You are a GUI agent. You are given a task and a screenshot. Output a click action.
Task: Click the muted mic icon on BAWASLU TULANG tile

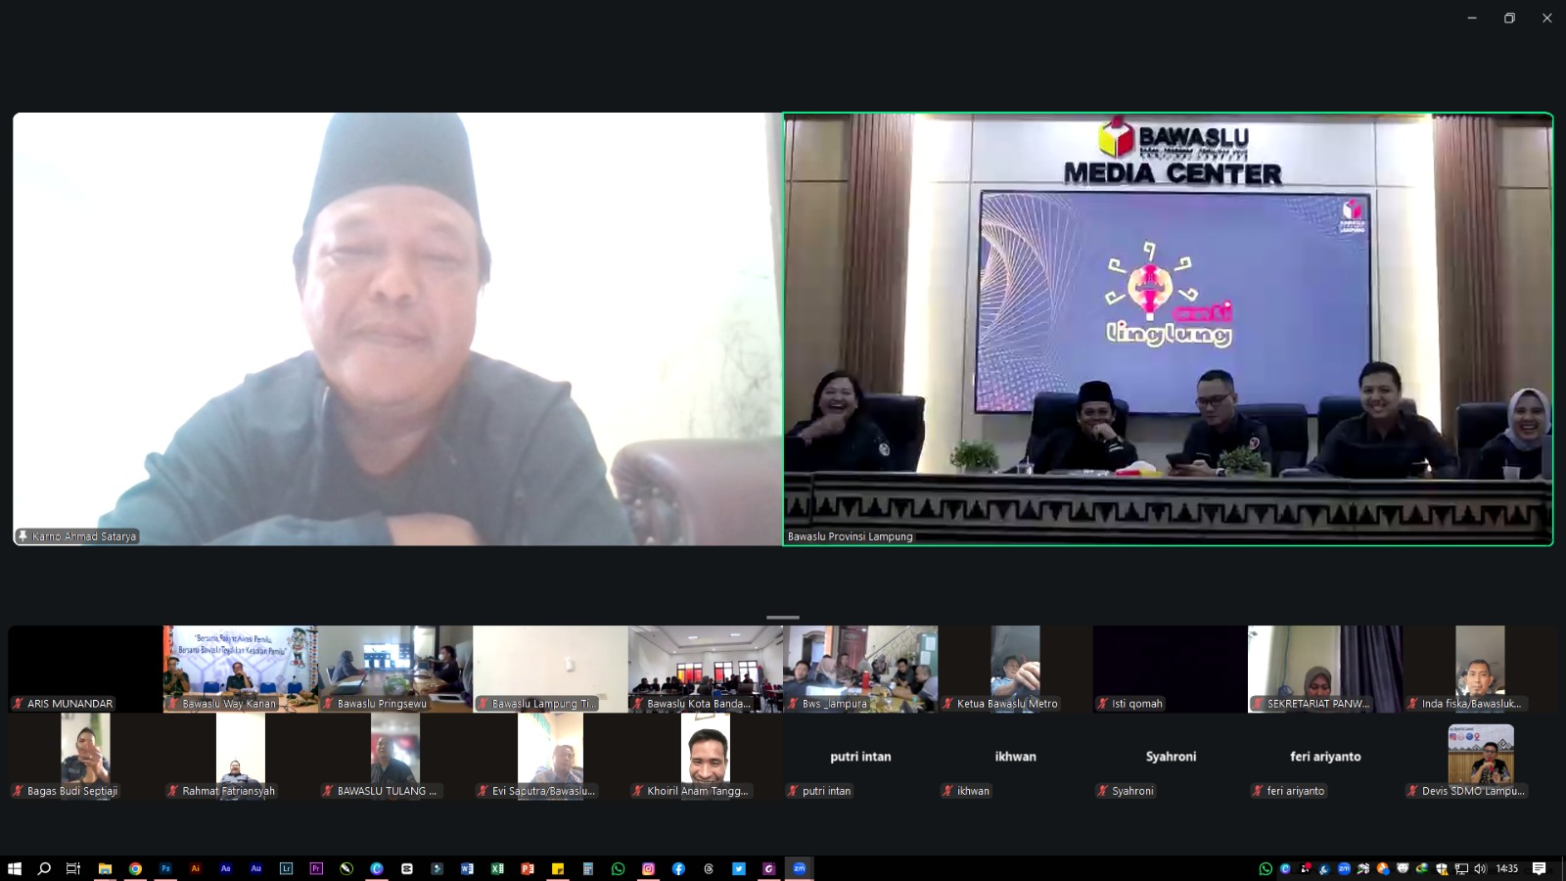pos(328,791)
